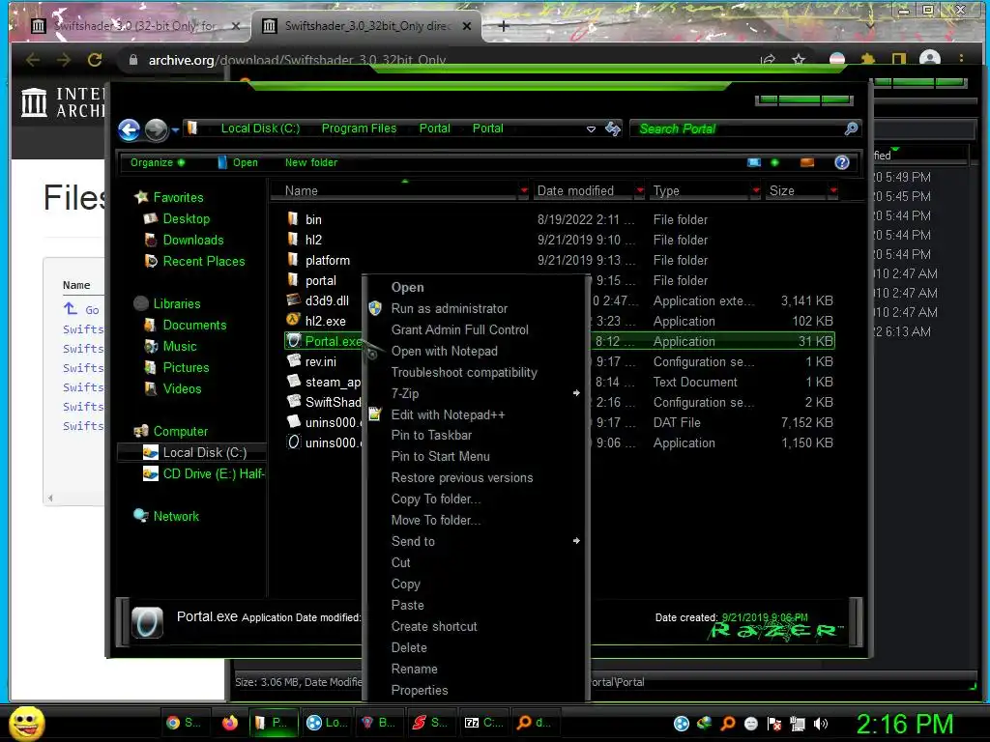Click Open in the Explorer toolbar
Image resolution: width=990 pixels, height=742 pixels.
(x=238, y=162)
